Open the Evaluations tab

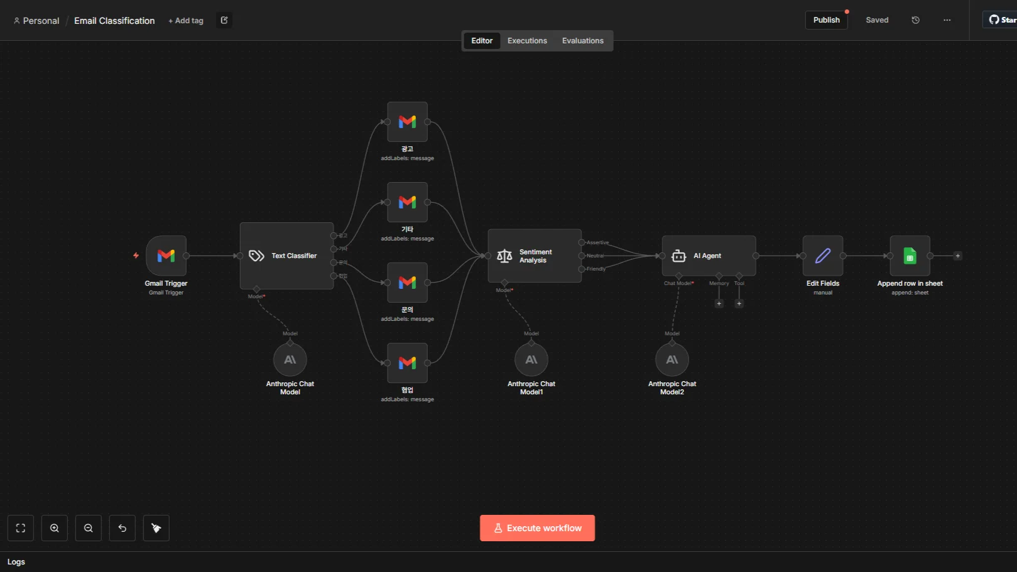click(x=583, y=41)
